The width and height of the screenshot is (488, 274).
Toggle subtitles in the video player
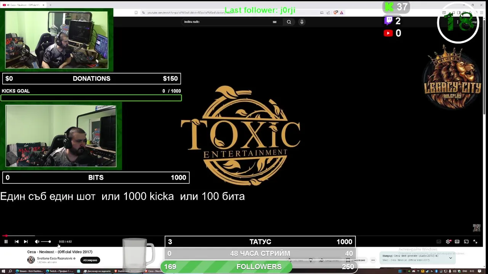[439, 242]
